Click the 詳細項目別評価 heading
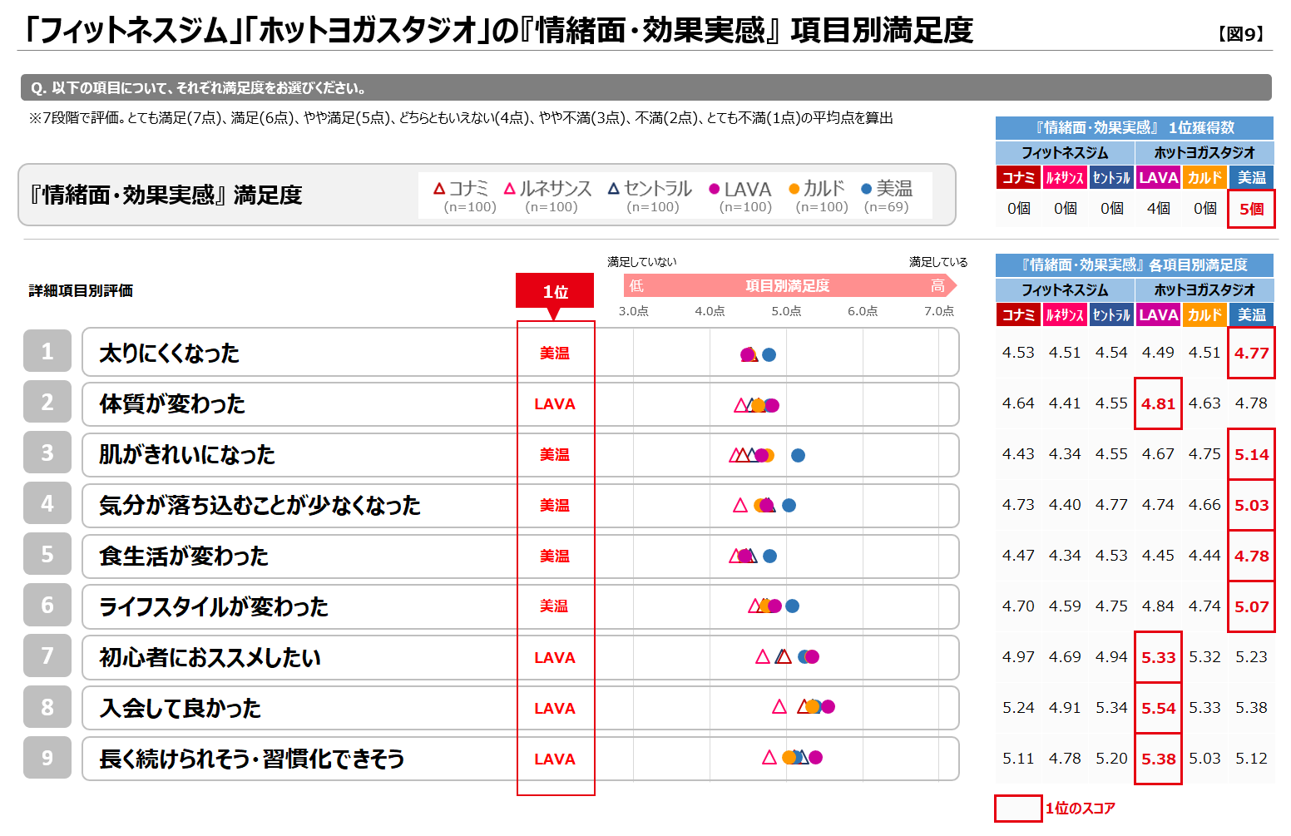 [81, 290]
